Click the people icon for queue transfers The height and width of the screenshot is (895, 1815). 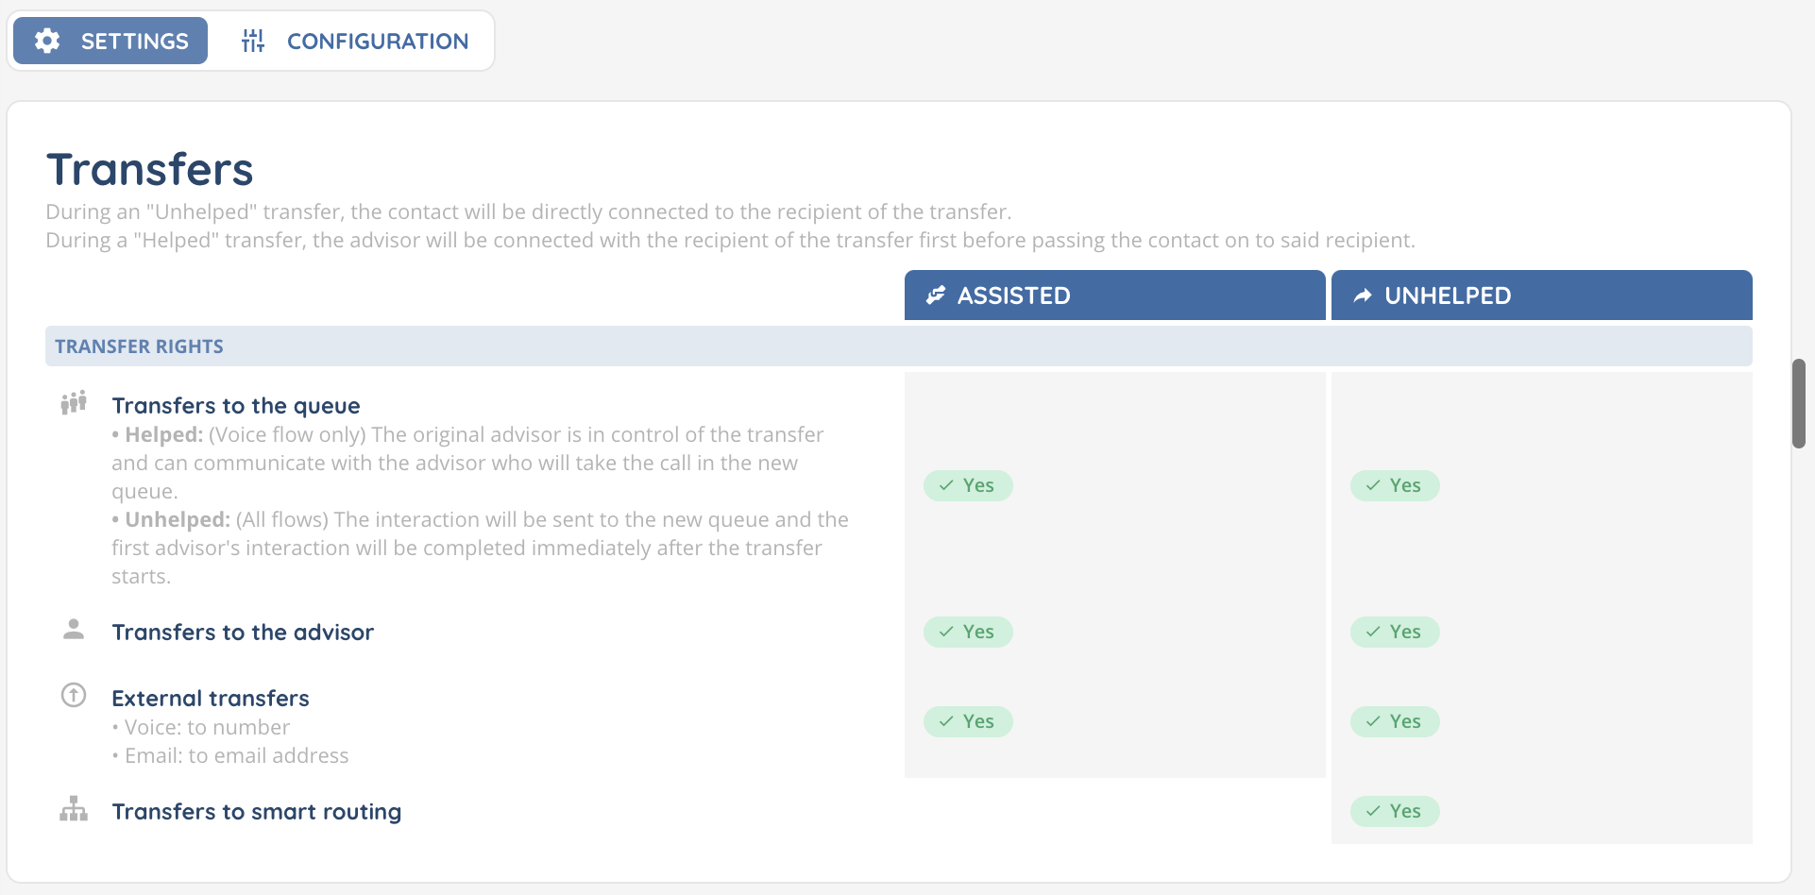[x=74, y=403]
